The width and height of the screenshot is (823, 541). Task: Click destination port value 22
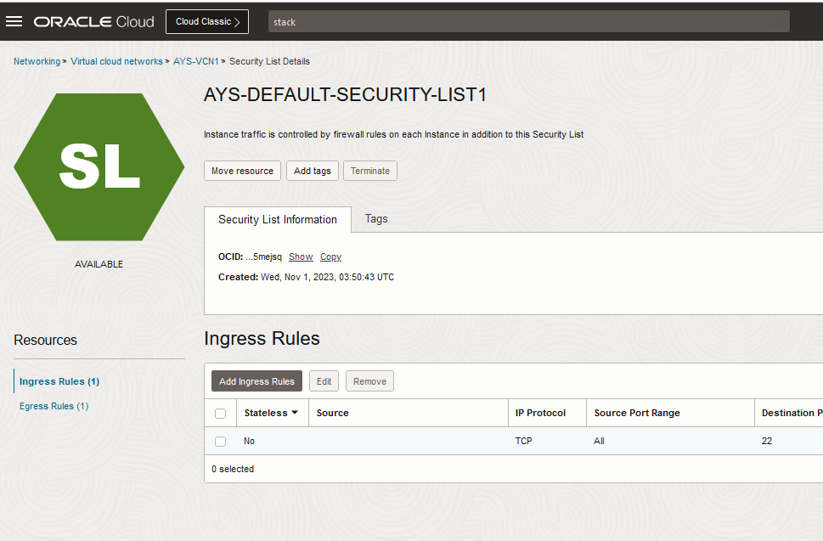pyautogui.click(x=766, y=441)
